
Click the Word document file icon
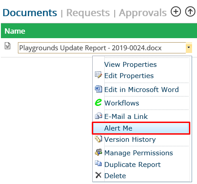pos(8,46)
